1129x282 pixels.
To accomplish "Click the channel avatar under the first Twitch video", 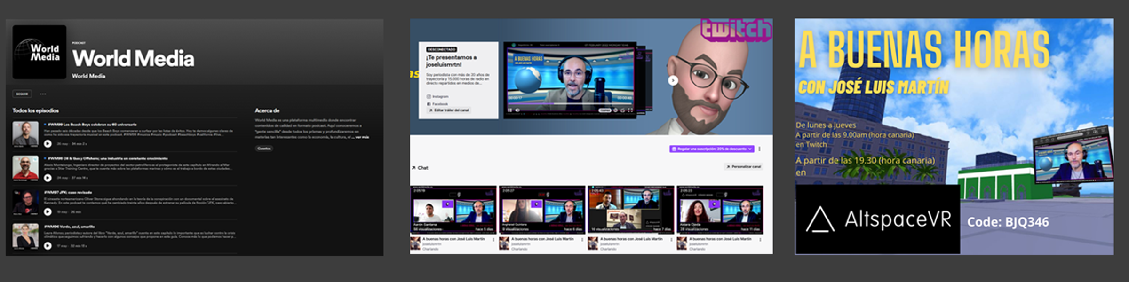I will (415, 243).
